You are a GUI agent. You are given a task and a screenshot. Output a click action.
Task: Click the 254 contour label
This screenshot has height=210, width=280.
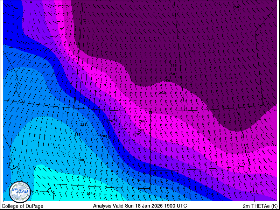click(x=191, y=51)
